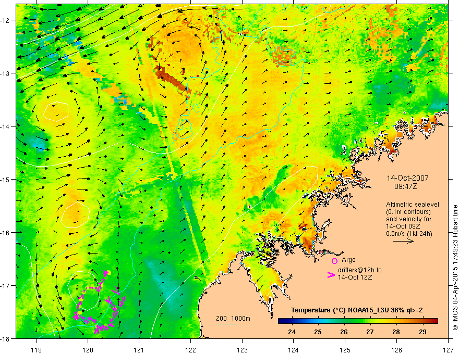
Task: Click the cyan isobath legend line sample
Action: tap(226, 324)
